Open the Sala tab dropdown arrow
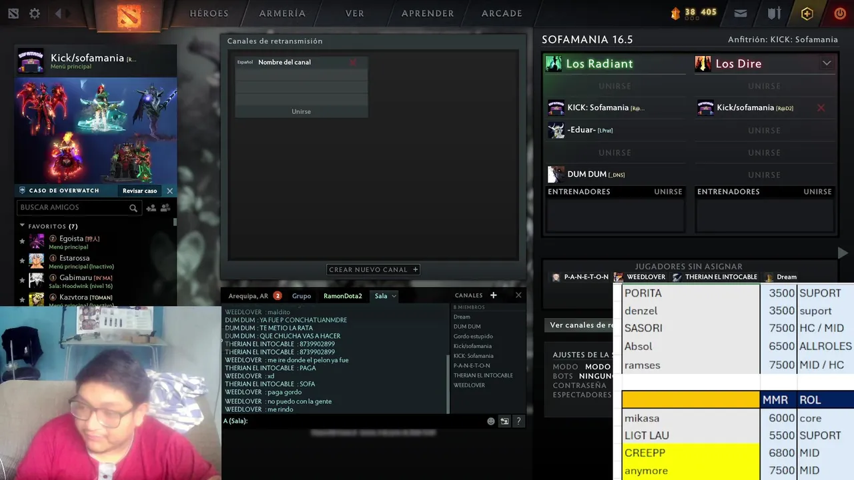854x480 pixels. click(x=394, y=296)
